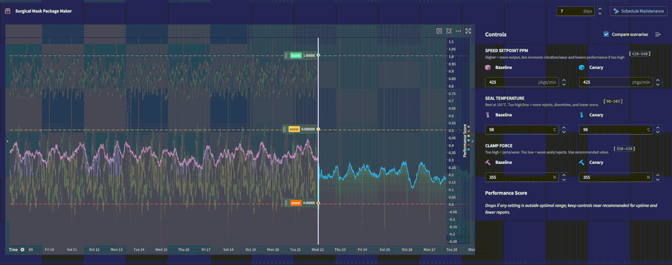Click the orange marker dot at score 0.0
This screenshot has height=265, width=672.
click(318, 203)
